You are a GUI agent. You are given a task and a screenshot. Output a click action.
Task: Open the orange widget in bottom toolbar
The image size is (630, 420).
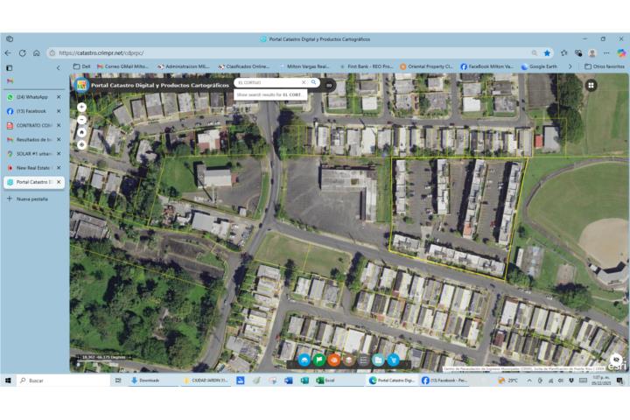click(x=334, y=360)
